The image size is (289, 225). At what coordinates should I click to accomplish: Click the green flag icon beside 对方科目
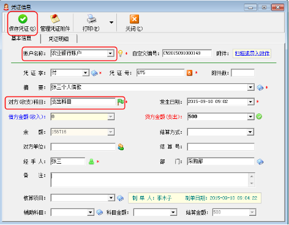coord(121,102)
